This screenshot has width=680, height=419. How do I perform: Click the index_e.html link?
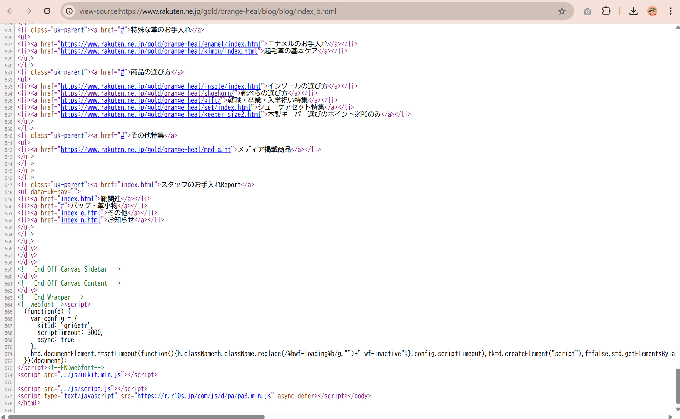[x=81, y=213]
